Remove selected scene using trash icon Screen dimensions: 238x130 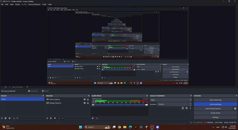pos(6,118)
